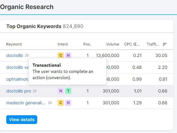
Task: Open the medecin generali... keyword link
Action: [26, 103]
